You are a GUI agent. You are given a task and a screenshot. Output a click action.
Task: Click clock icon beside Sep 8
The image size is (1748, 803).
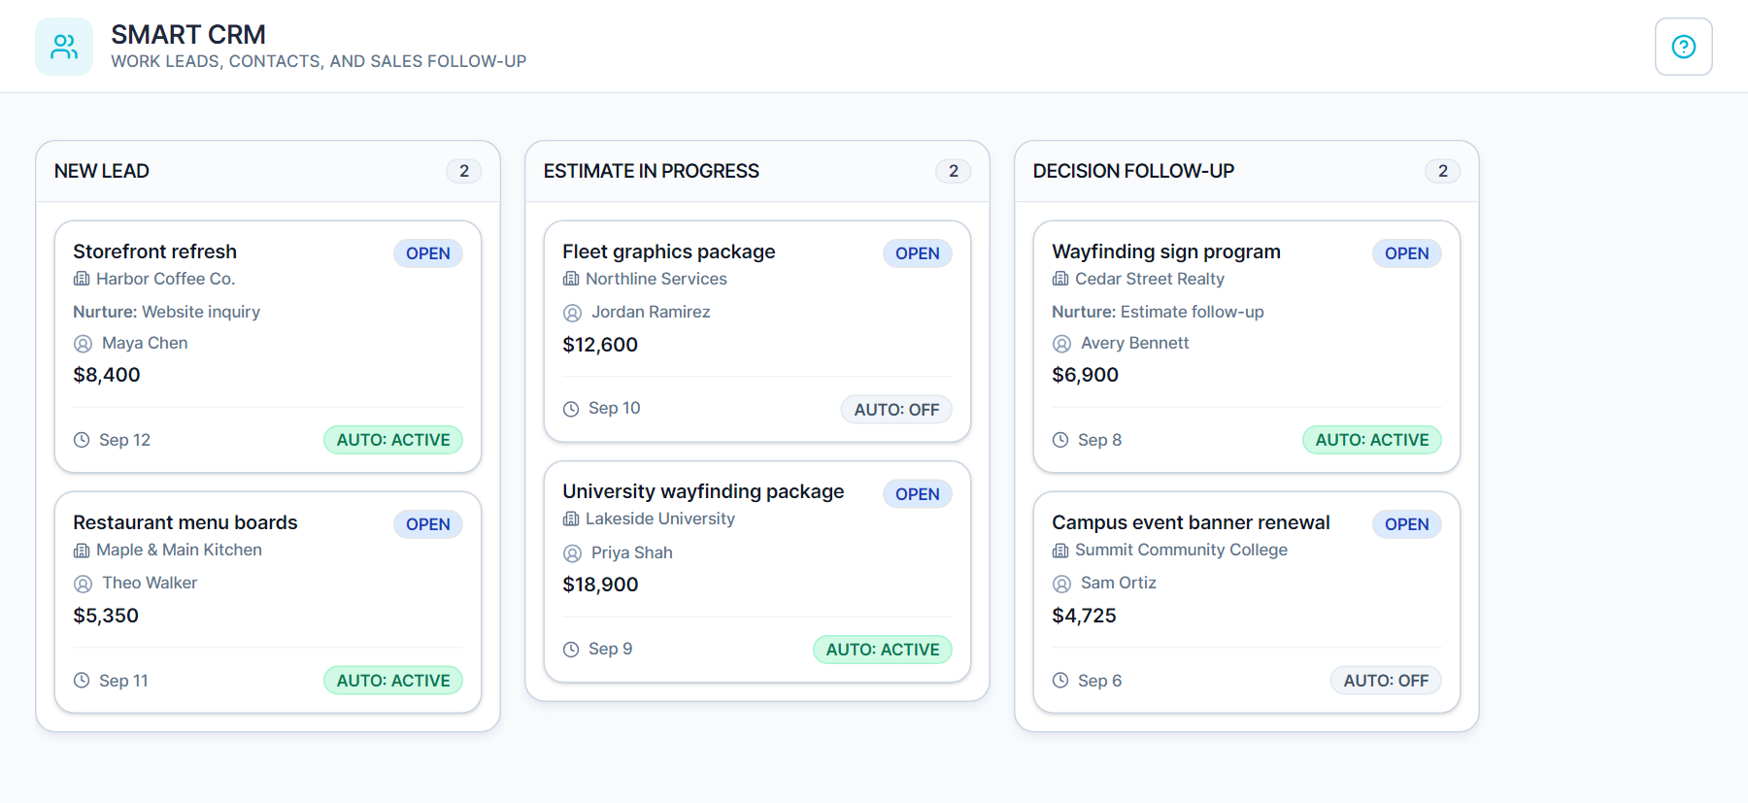tap(1060, 440)
